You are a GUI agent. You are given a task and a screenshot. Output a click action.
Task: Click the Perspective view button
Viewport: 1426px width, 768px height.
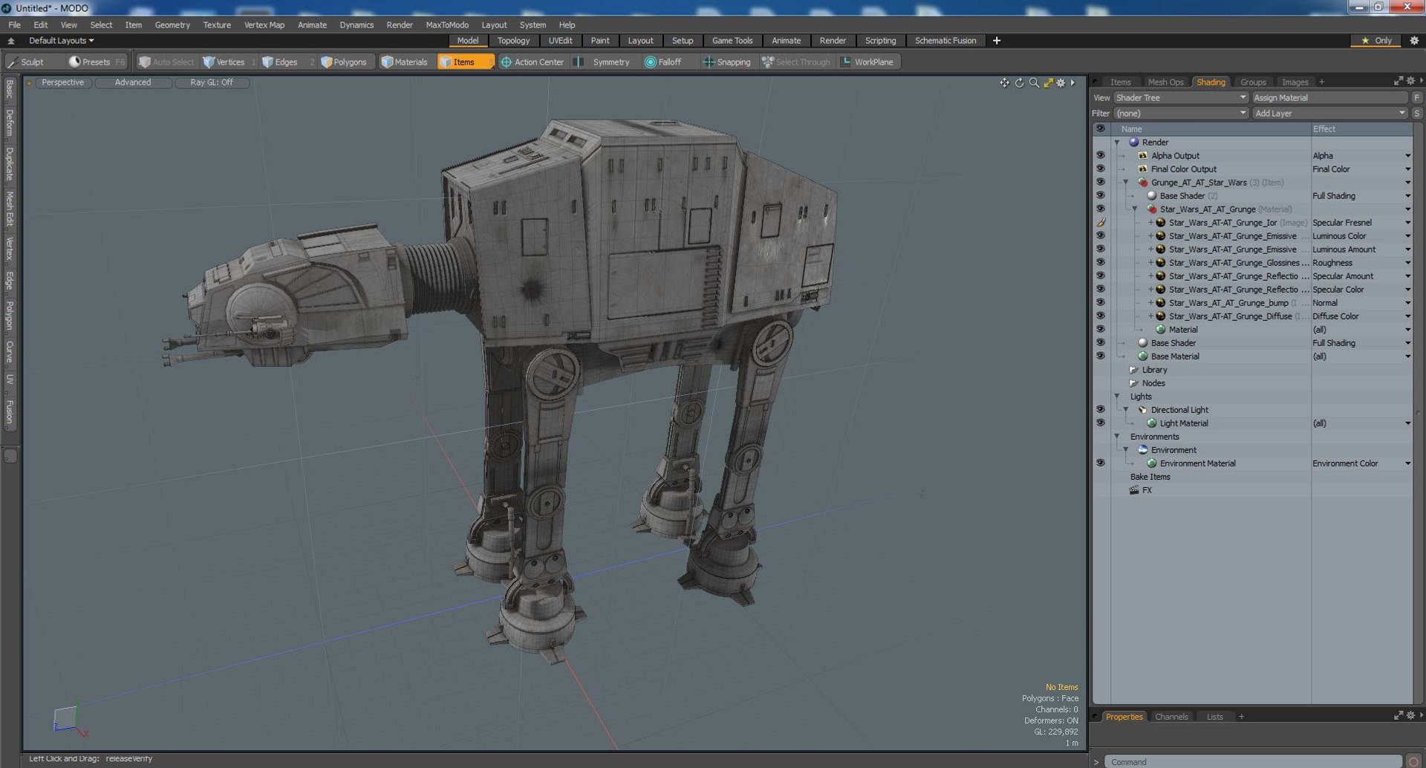click(x=63, y=82)
